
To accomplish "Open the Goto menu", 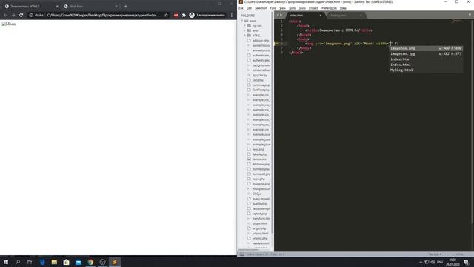I will click(x=292, y=8).
